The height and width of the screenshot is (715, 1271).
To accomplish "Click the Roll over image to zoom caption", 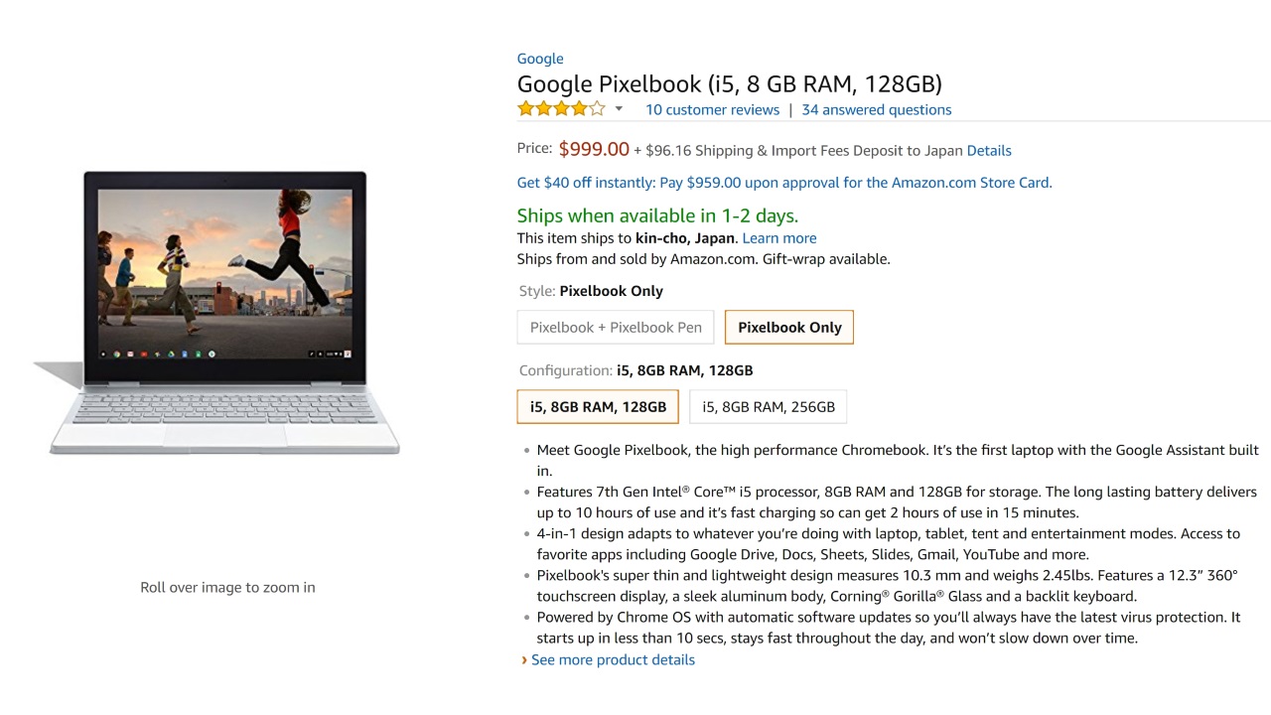I will (x=227, y=588).
